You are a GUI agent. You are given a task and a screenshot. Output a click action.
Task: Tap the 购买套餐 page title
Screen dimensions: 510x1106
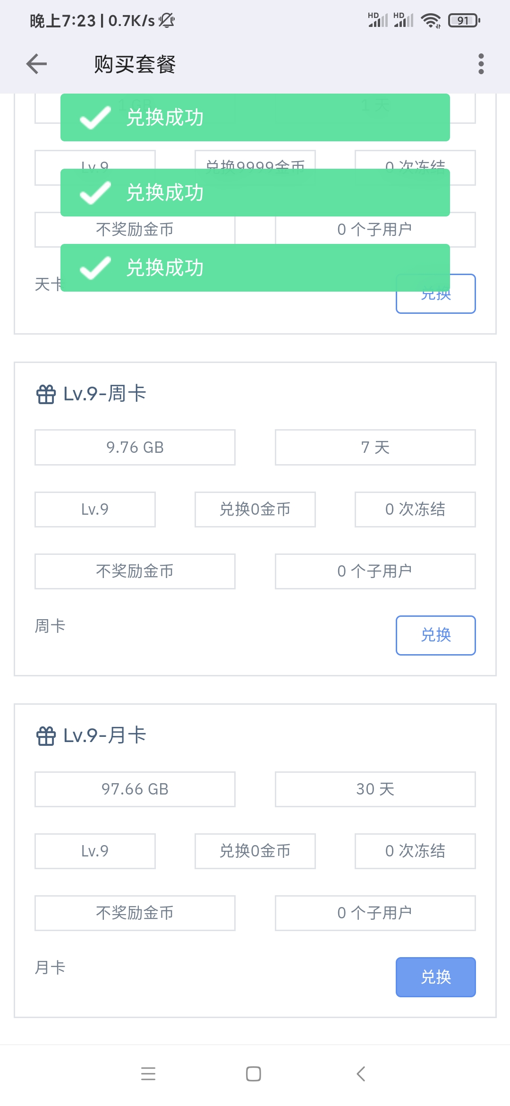(x=135, y=64)
